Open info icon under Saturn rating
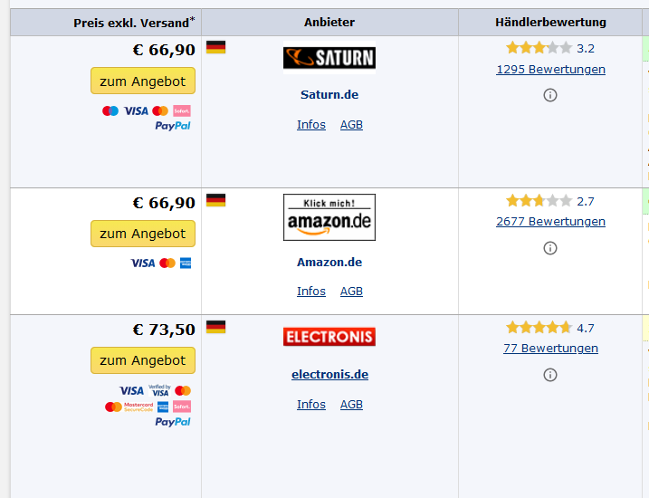Viewport: 649px width, 498px height. pos(550,95)
